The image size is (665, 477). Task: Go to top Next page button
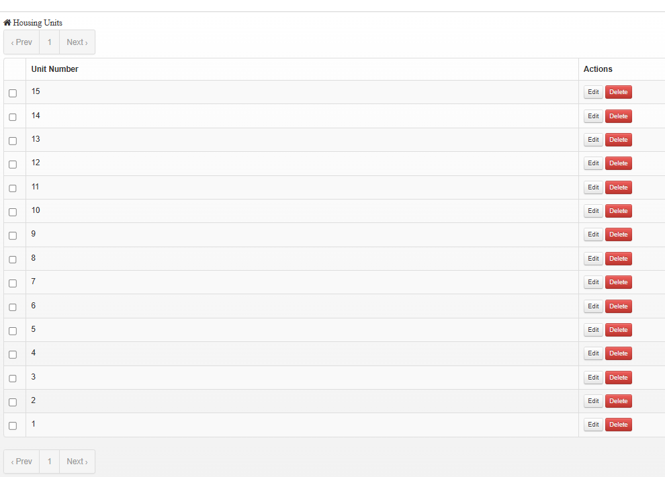tap(77, 42)
